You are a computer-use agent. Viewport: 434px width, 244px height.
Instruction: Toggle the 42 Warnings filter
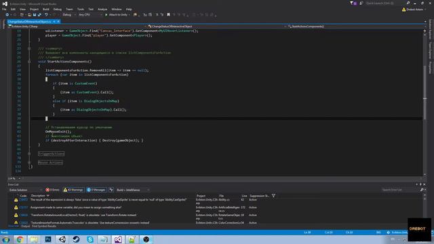(x=73, y=190)
